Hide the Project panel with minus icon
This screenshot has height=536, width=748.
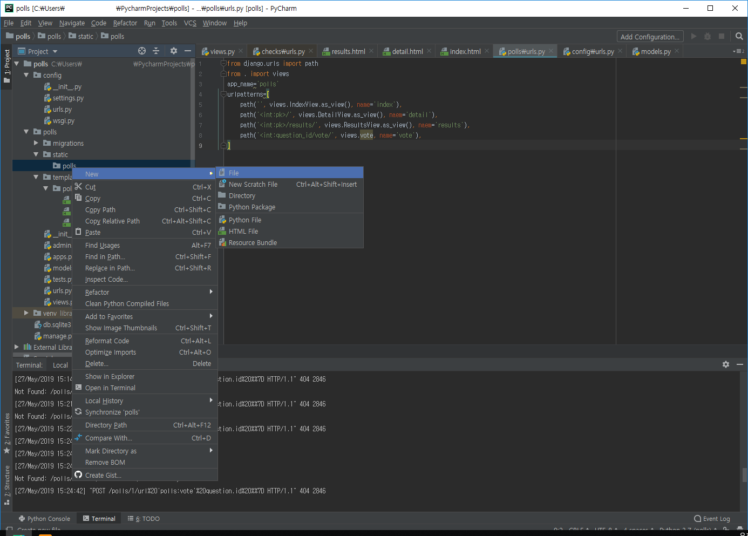coord(188,51)
